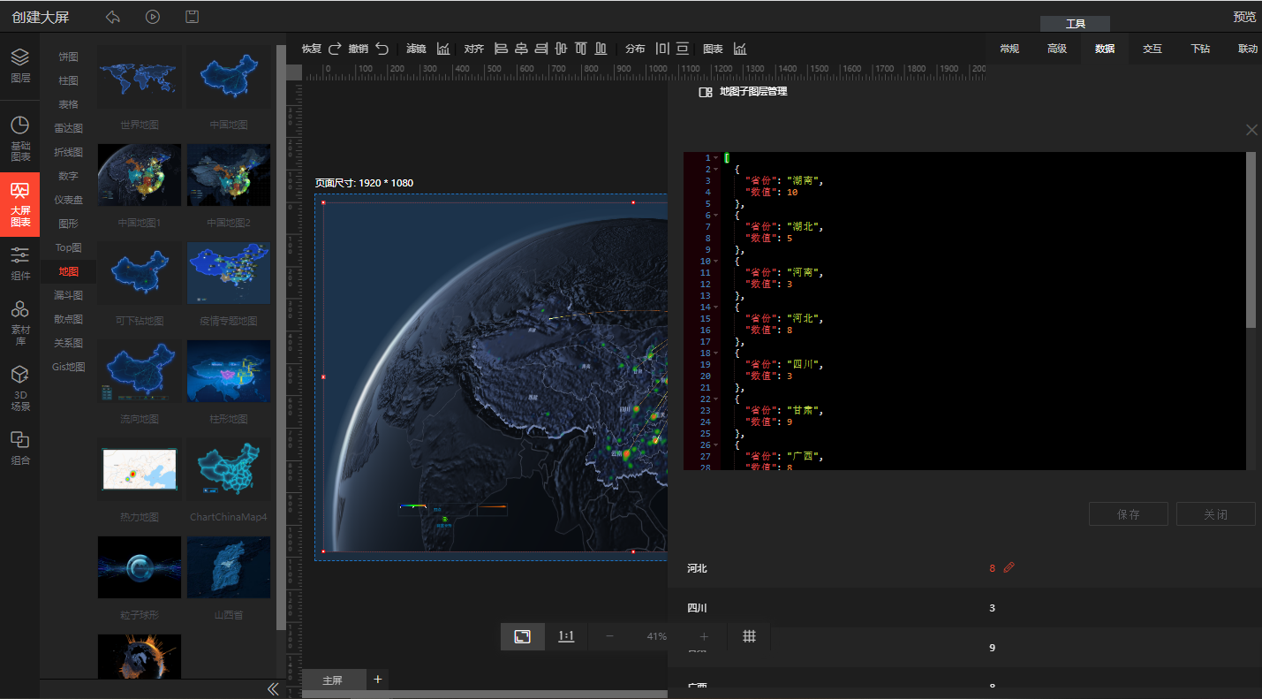Select the 大屏图表 sidebar section
The image size is (1262, 699).
coord(19,205)
